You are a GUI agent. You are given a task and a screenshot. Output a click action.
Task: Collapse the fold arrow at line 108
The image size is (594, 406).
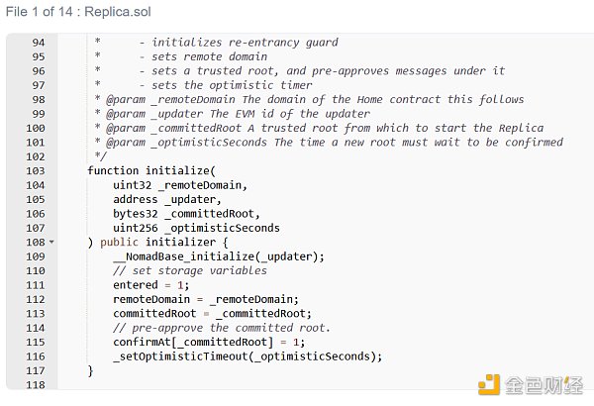tap(51, 243)
